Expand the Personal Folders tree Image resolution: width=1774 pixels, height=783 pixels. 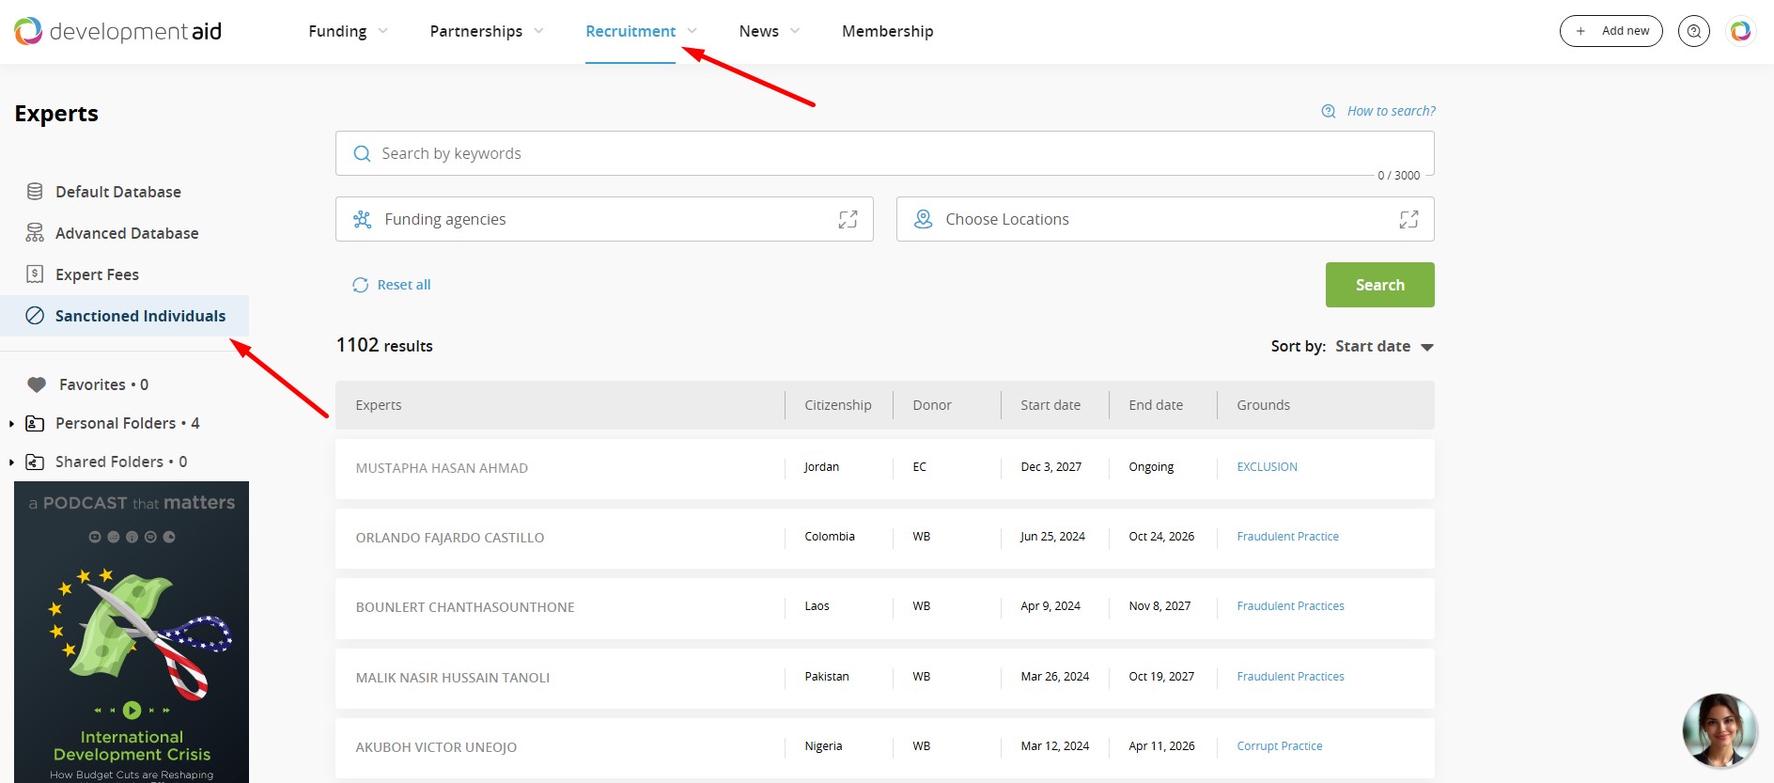11,424
